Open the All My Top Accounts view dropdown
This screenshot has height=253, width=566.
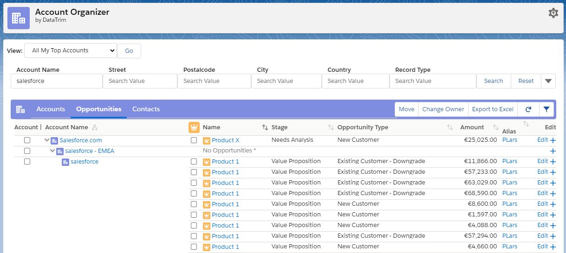click(71, 51)
